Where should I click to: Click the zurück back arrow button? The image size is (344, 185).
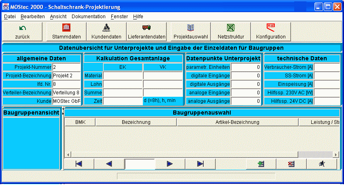pos(23,32)
